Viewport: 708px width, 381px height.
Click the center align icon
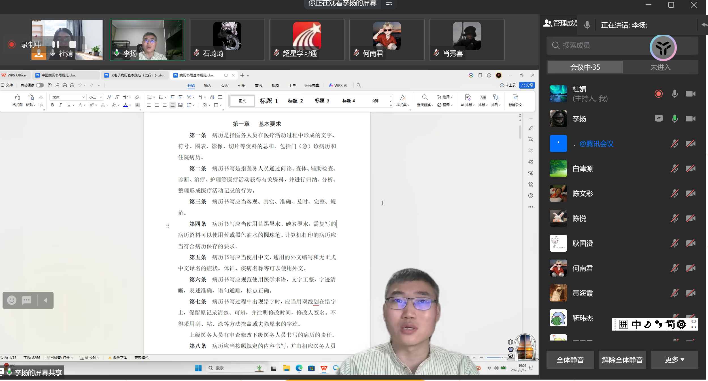pyautogui.click(x=157, y=105)
